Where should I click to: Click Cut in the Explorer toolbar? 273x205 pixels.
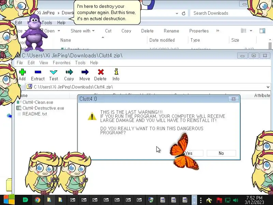pyautogui.click(x=108, y=31)
